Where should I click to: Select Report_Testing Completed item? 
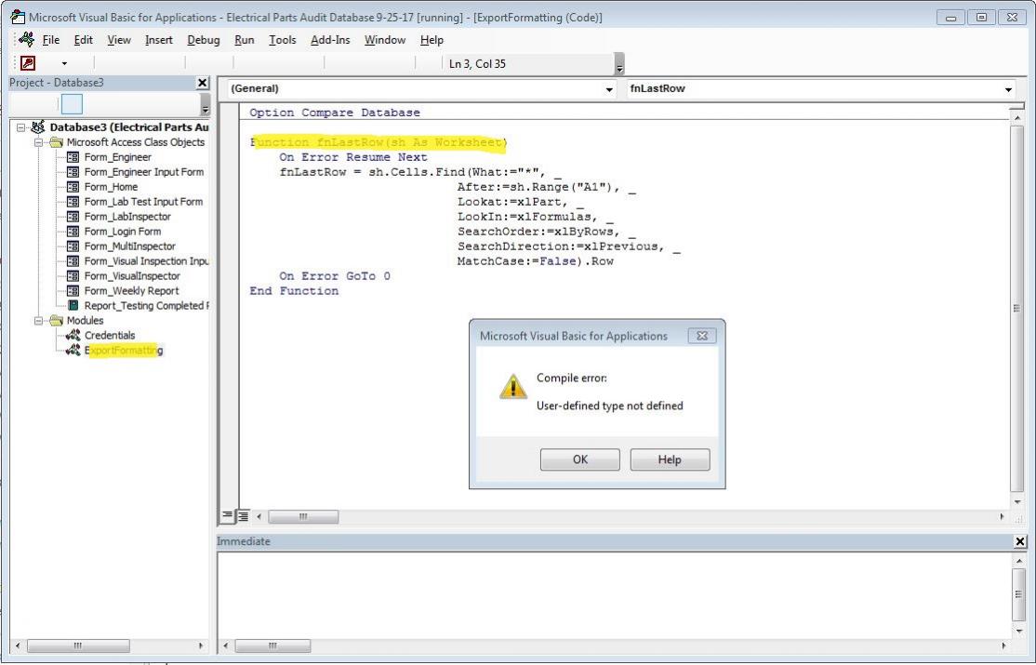[146, 305]
